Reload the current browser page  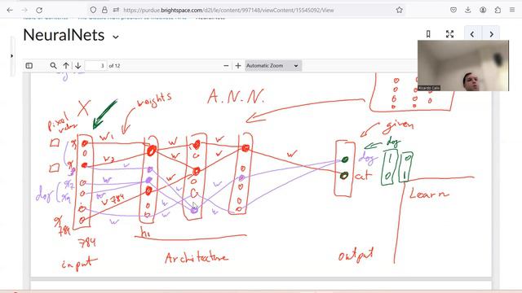[x=39, y=10]
